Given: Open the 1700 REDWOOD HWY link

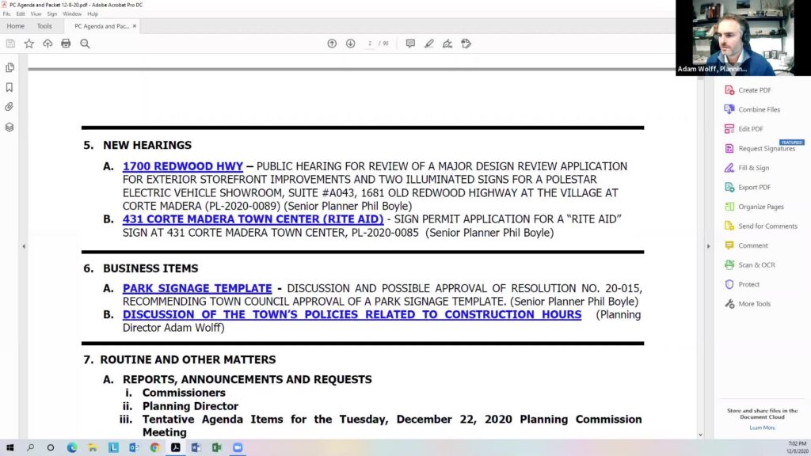Looking at the screenshot, I should tap(183, 166).
